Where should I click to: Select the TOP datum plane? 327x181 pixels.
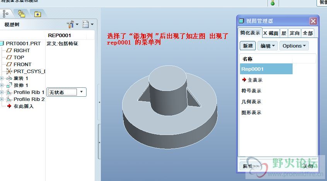19,57
